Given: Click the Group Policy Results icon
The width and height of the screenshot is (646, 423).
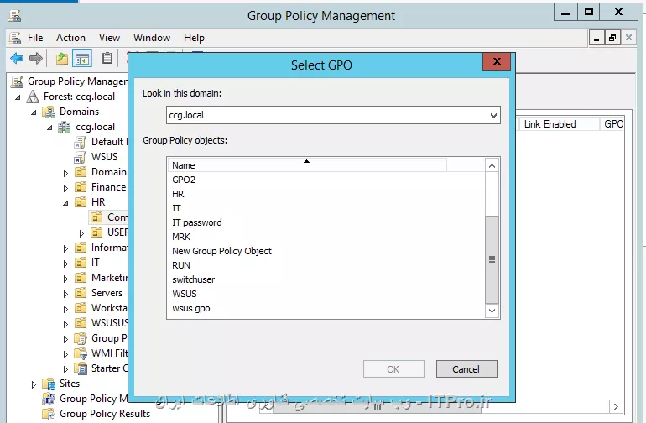Looking at the screenshot, I should point(49,414).
